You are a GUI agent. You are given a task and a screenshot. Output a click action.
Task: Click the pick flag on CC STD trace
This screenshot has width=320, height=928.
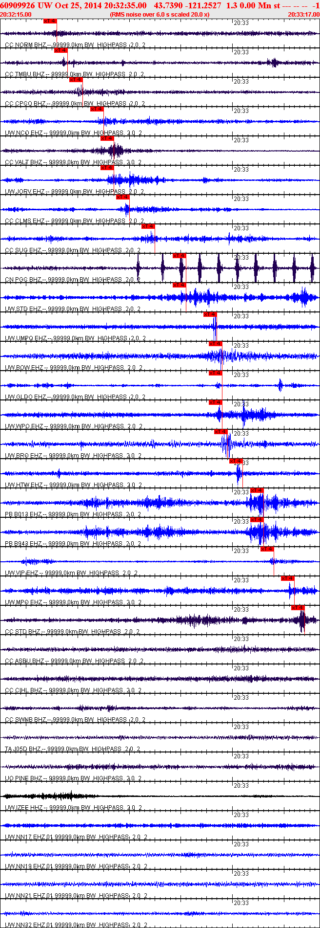click(x=298, y=608)
